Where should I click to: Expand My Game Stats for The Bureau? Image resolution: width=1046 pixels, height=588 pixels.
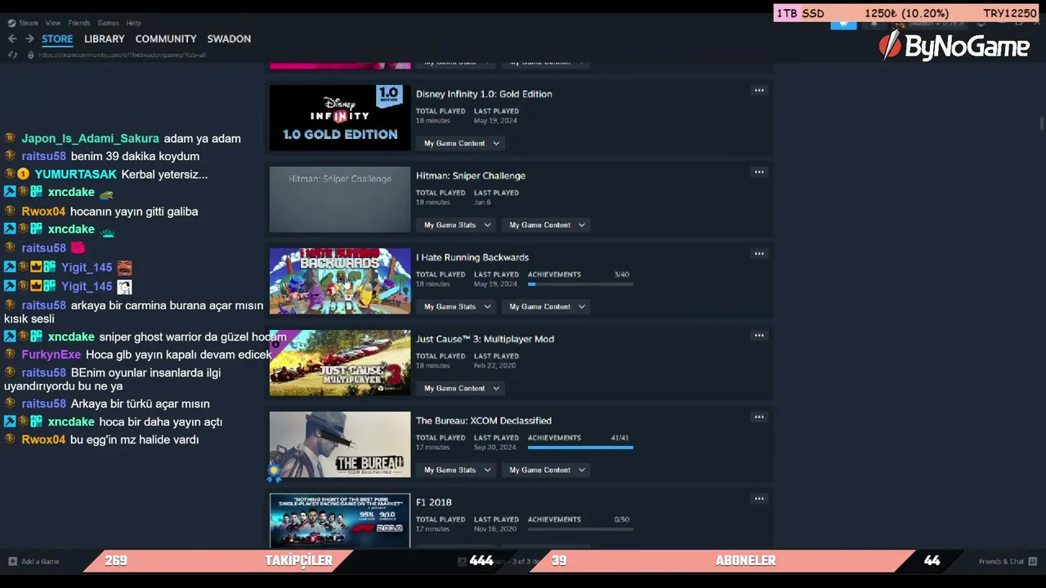coord(457,470)
